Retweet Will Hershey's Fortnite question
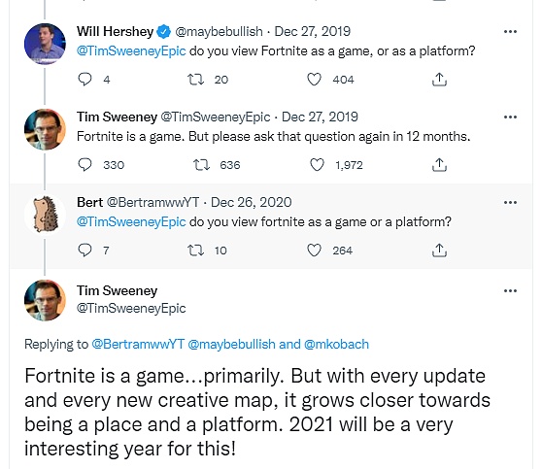 [x=195, y=80]
